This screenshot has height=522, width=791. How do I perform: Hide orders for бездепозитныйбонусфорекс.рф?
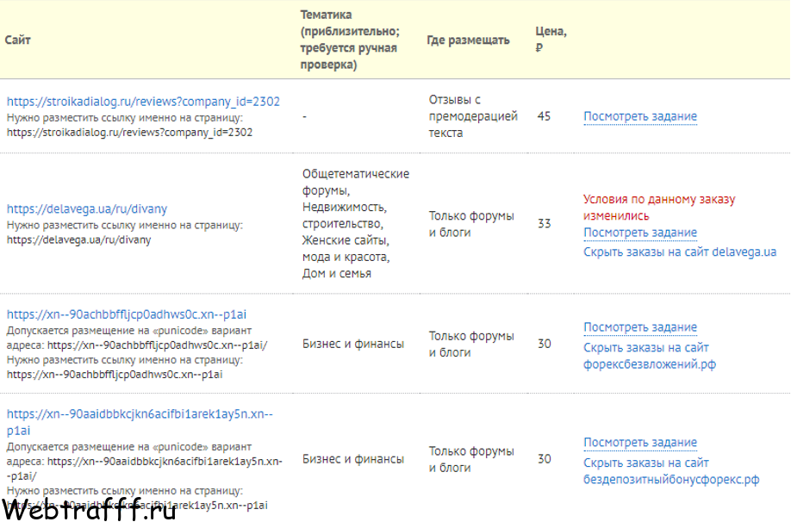671,471
